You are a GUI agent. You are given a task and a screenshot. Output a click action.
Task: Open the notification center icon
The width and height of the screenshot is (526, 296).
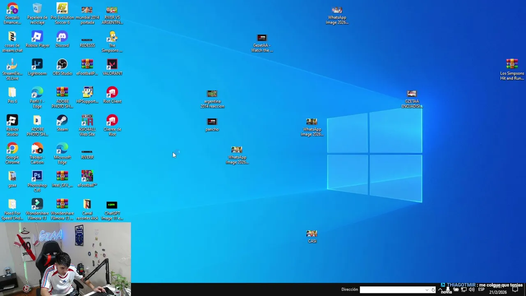tap(515, 289)
